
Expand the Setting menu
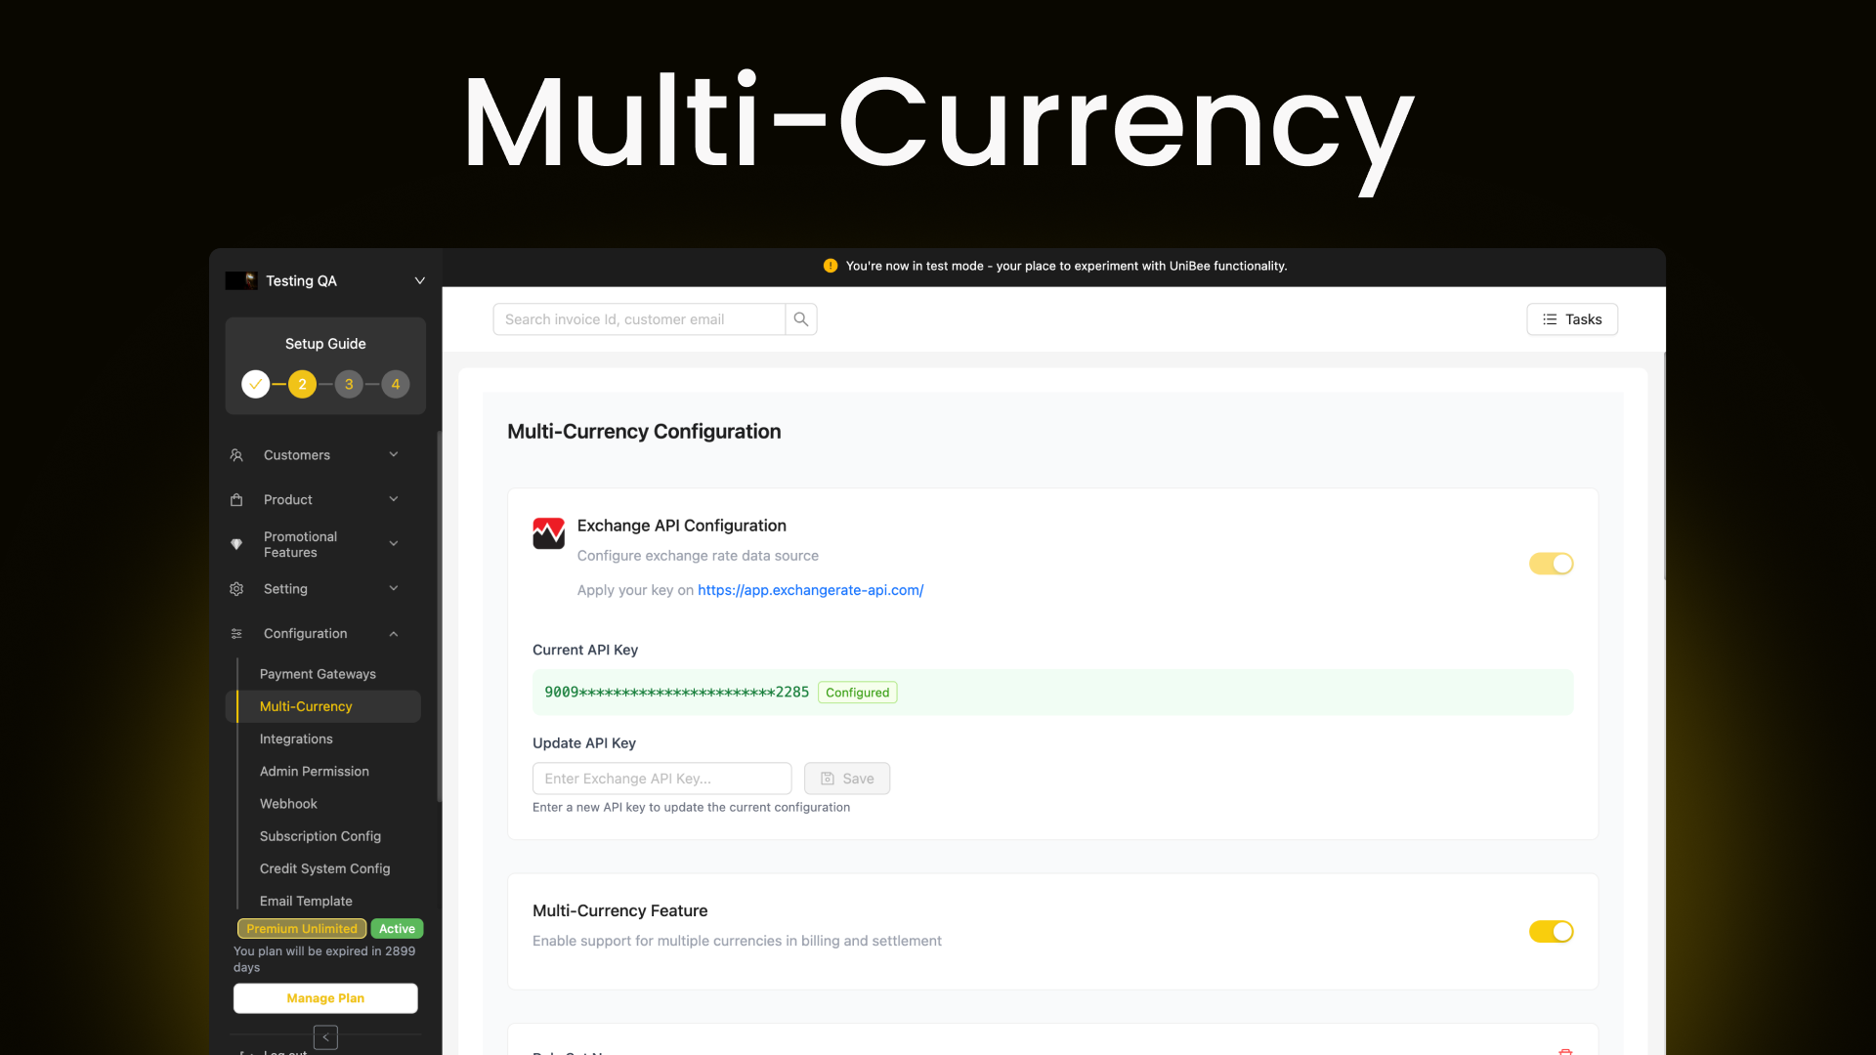[394, 588]
